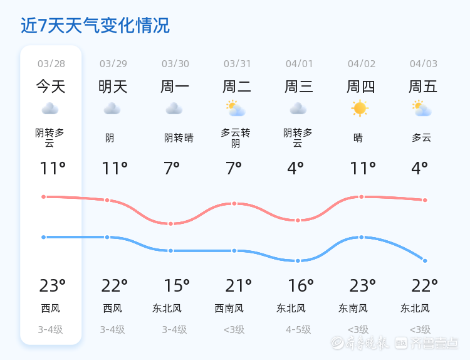
Task: Click the 4-5级 wind level text
Action: coord(298,329)
